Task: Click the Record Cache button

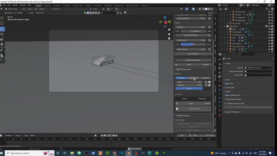Action: point(193,109)
